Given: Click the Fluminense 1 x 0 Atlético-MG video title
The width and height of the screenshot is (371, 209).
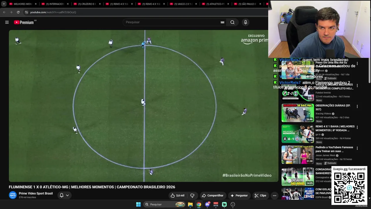Looking at the screenshot, I should (x=92, y=187).
